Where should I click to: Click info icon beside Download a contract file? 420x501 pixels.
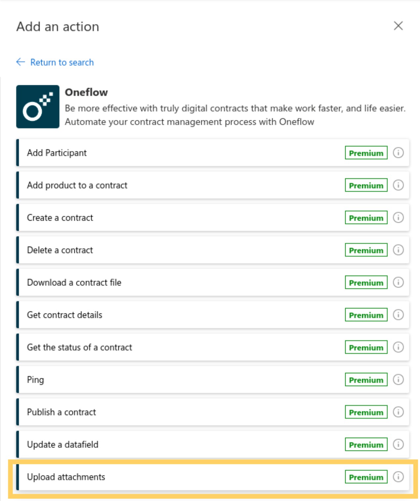click(399, 283)
